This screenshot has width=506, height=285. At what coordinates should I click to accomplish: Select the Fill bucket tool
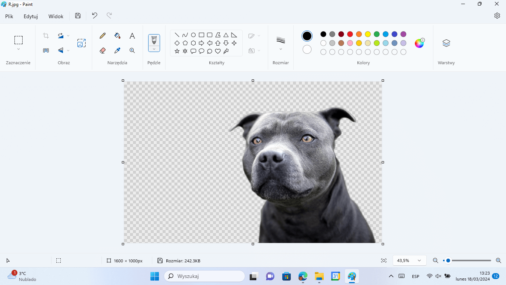point(117,36)
